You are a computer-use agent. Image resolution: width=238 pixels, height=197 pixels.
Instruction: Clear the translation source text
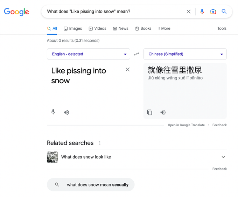pyautogui.click(x=128, y=70)
